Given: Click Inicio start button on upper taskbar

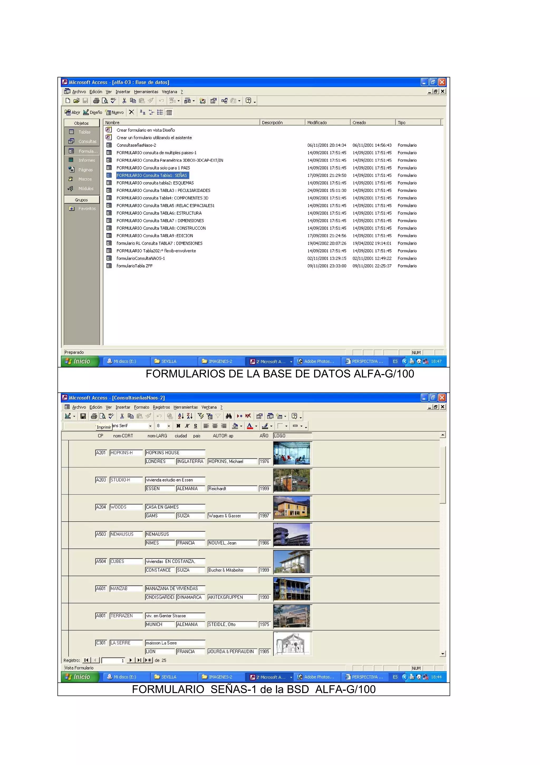Looking at the screenshot, I should [x=80, y=361].
